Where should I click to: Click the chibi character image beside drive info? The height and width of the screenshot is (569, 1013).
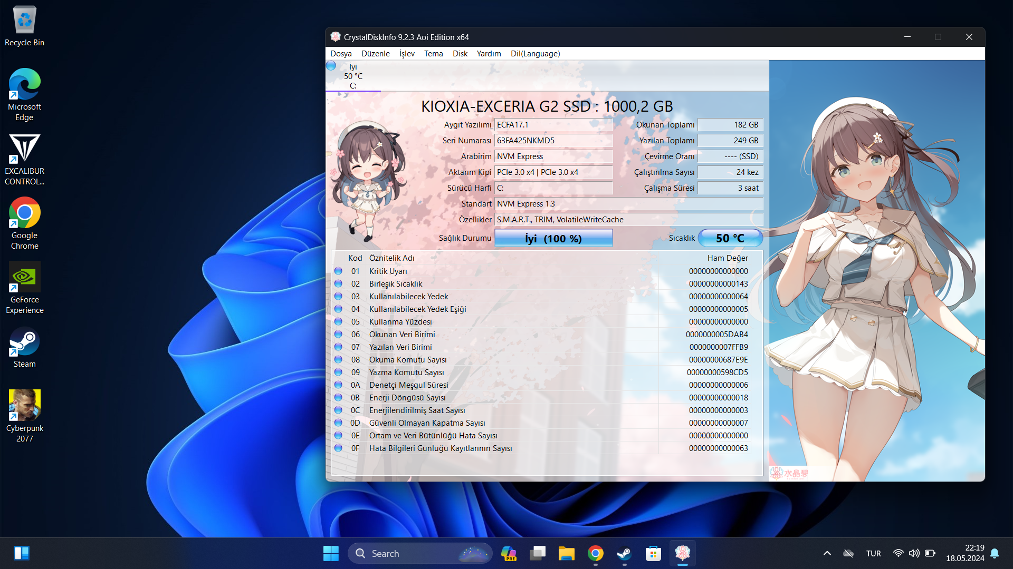point(367,181)
